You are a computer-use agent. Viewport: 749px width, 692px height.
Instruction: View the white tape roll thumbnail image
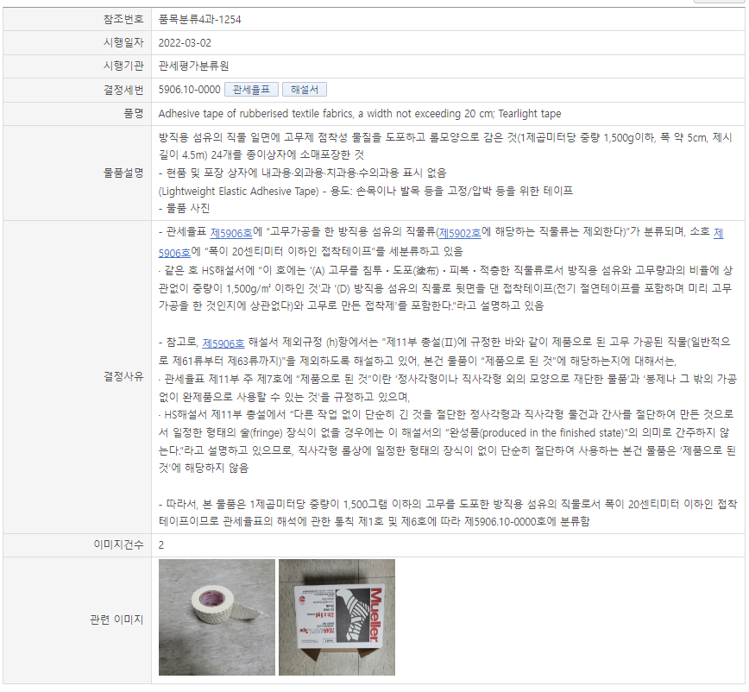217,617
